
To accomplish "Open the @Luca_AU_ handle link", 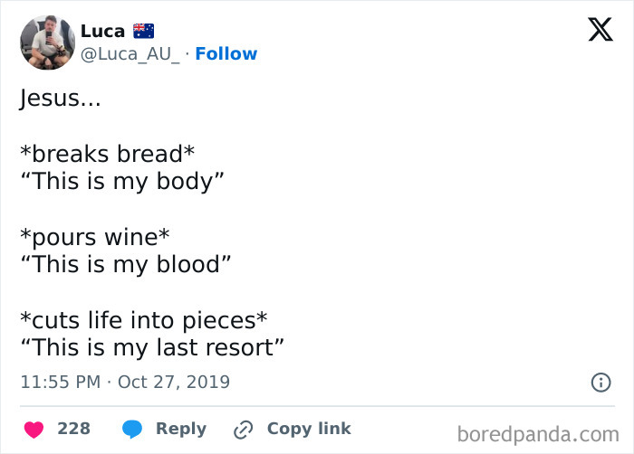I will [130, 54].
